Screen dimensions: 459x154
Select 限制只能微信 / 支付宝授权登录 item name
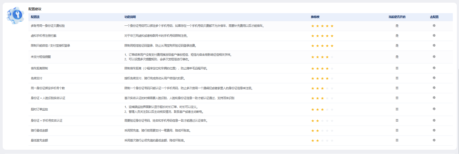(50, 46)
